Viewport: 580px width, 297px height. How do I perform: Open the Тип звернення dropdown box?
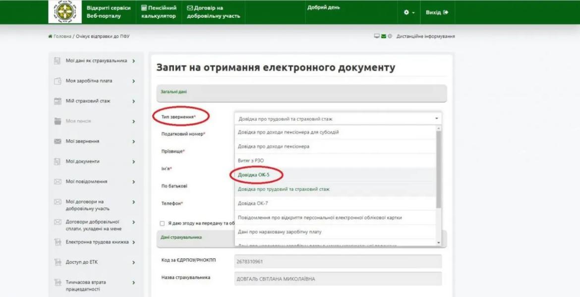(x=337, y=119)
